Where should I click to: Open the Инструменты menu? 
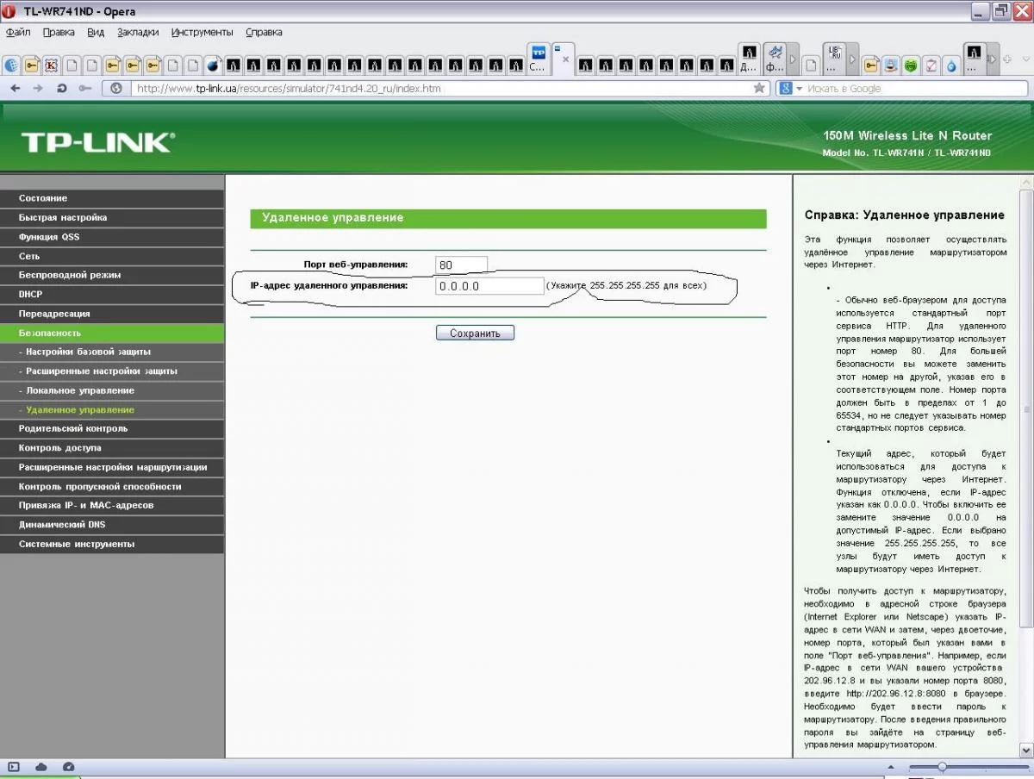pos(202,32)
